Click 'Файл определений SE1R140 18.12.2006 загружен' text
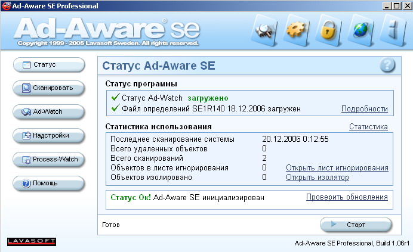Screen dimensions: 413x252 [x=211, y=108]
